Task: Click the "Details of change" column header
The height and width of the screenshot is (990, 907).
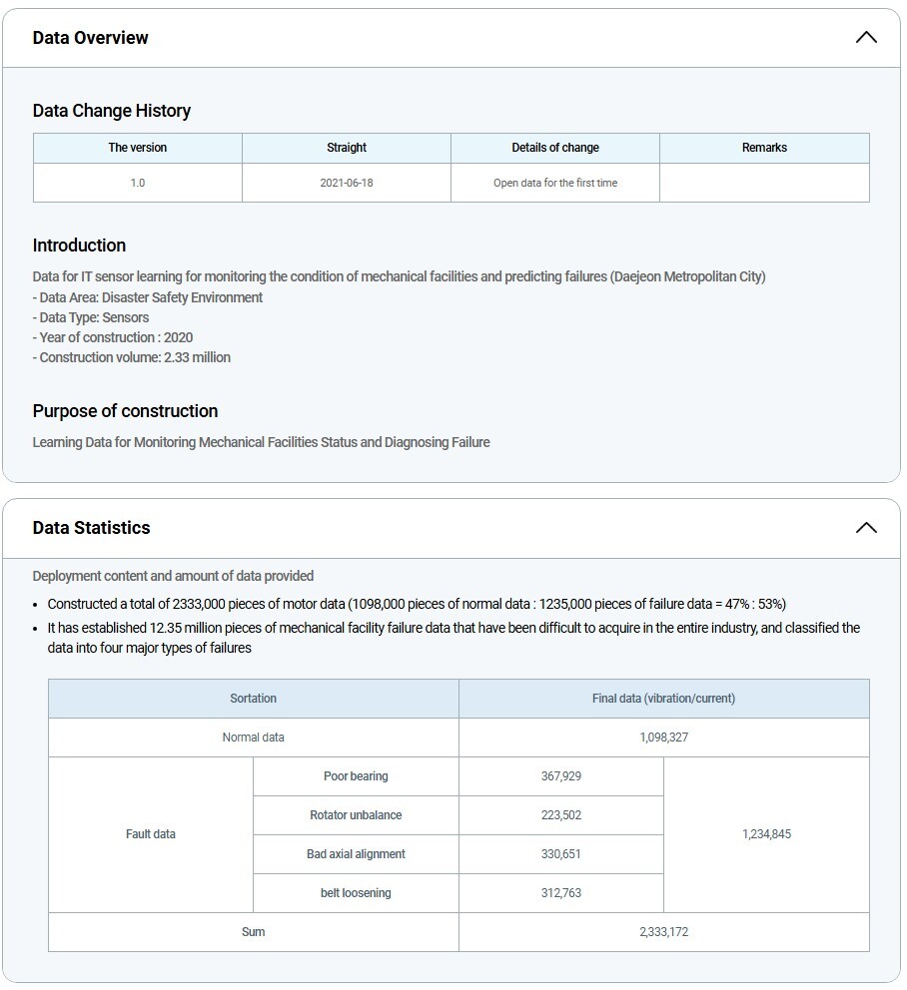Action: tap(555, 148)
